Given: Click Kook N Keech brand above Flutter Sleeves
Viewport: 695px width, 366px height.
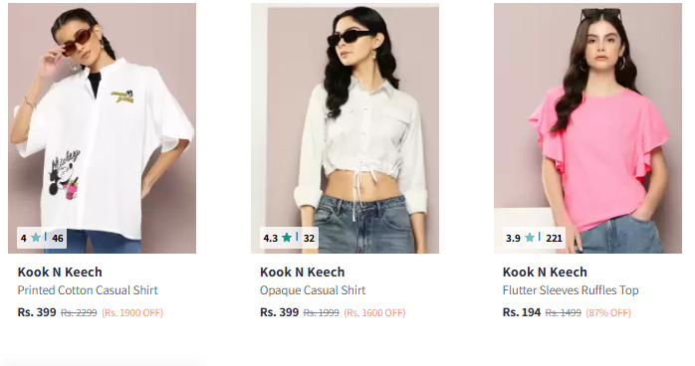Looking at the screenshot, I should [545, 272].
